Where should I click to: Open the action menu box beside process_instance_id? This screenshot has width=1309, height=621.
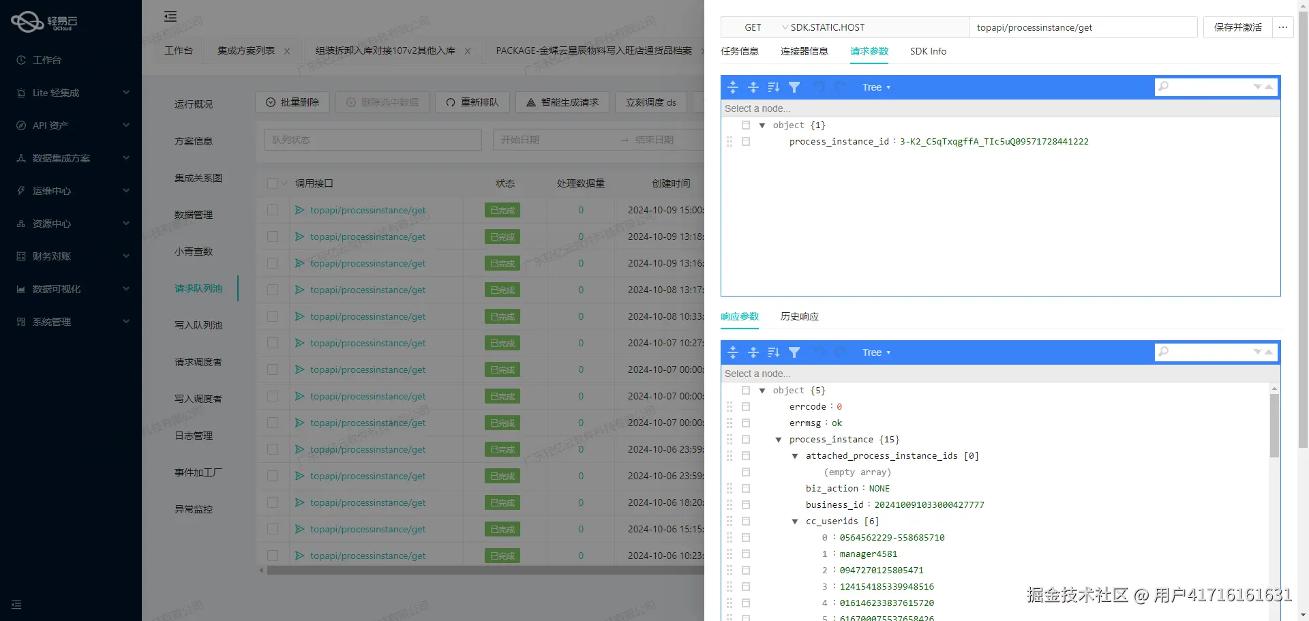point(746,142)
